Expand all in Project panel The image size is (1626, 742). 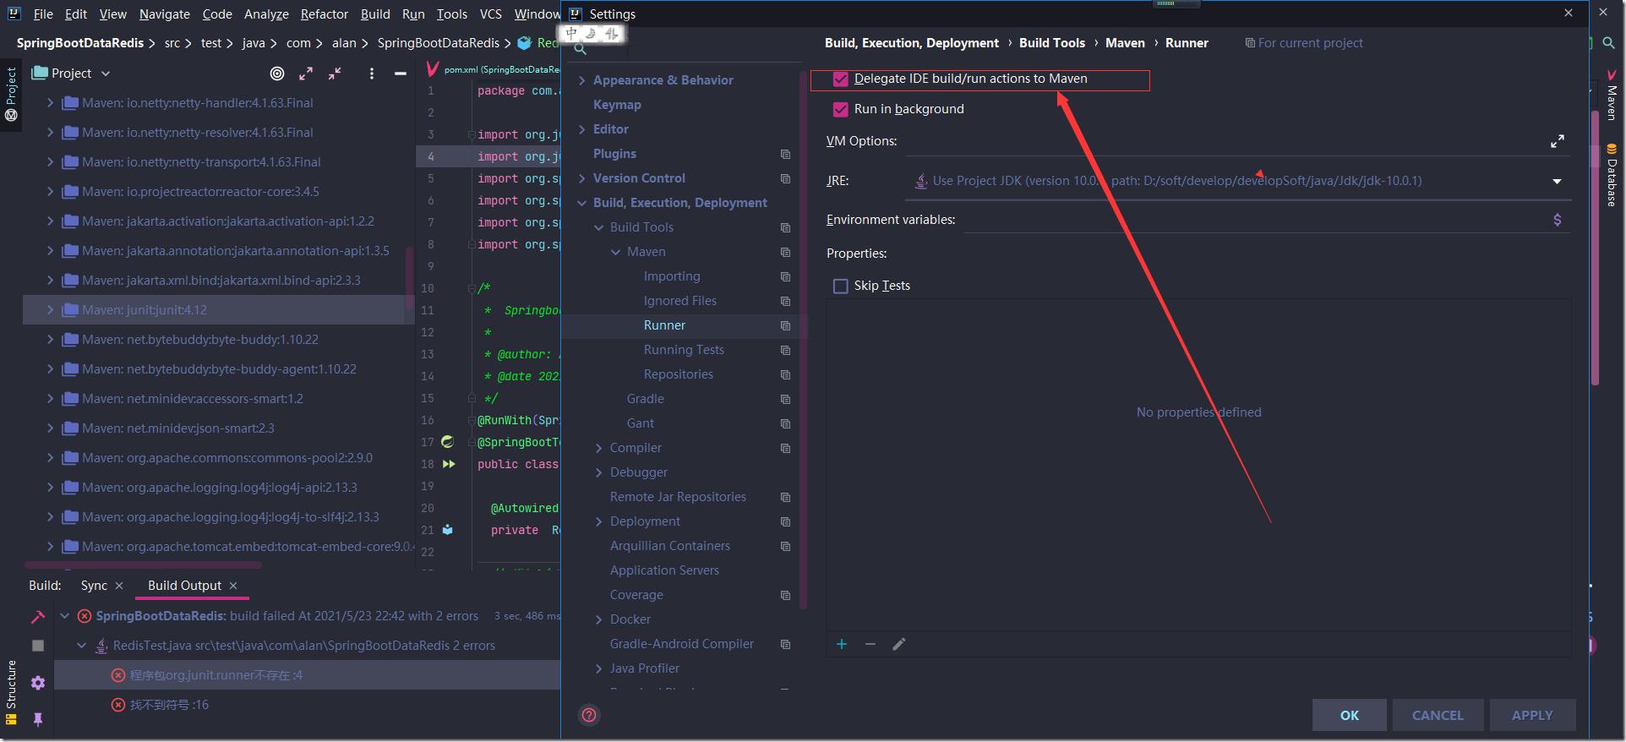(x=306, y=74)
